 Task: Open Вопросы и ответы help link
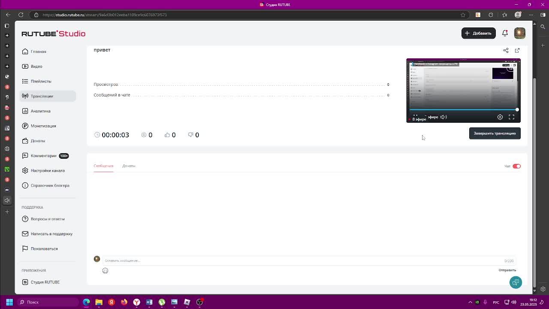tap(48, 219)
